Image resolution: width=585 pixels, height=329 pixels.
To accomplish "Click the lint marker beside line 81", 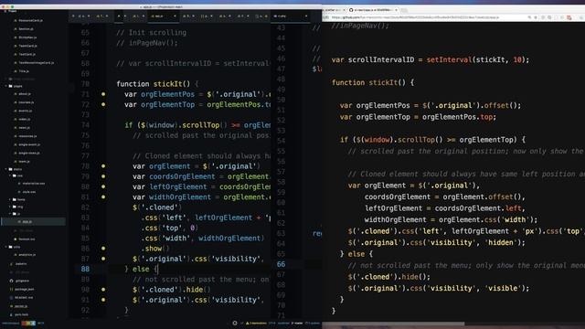I will point(103,197).
